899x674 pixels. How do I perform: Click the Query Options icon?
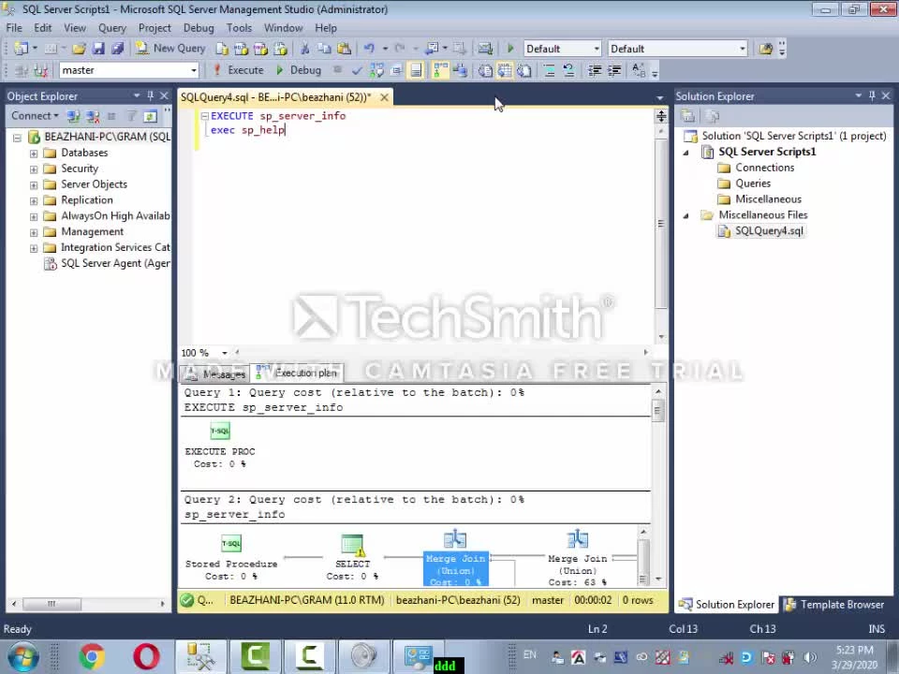[x=396, y=70]
